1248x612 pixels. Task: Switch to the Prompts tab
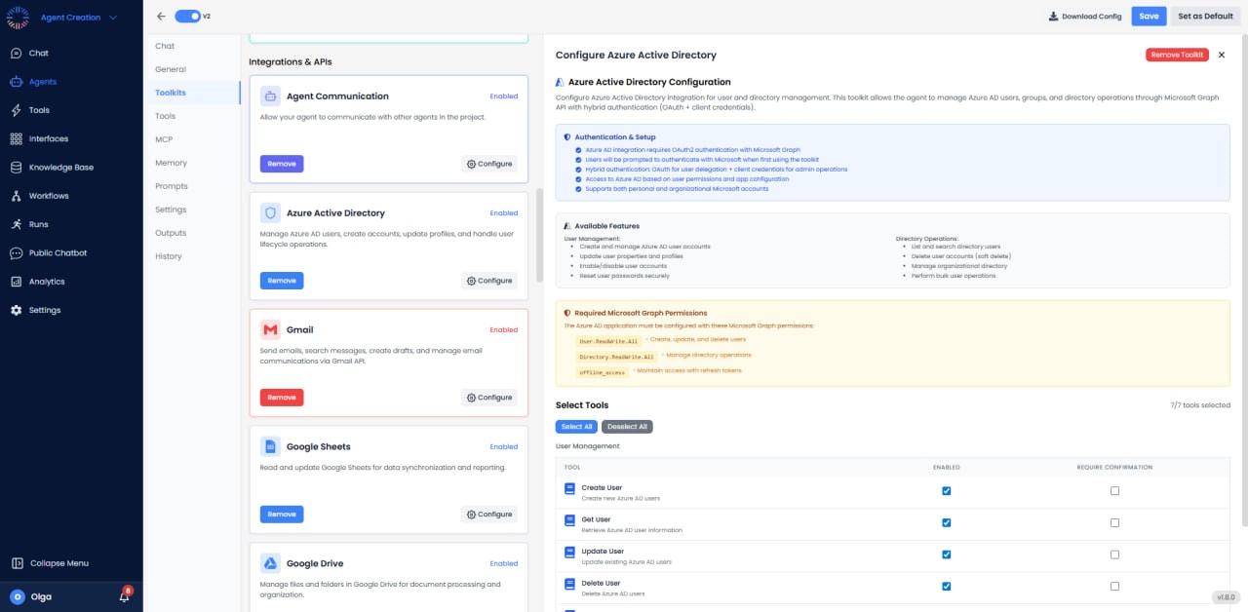coord(171,186)
